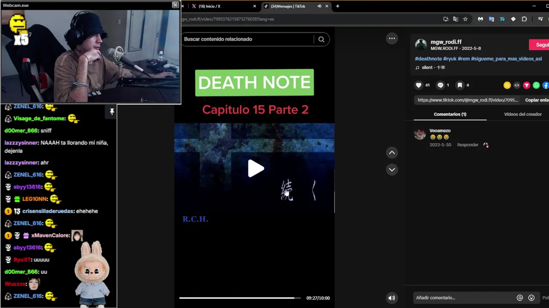Share the video on Facebook
Screen dimensions: 549x308
pyautogui.click(x=546, y=86)
